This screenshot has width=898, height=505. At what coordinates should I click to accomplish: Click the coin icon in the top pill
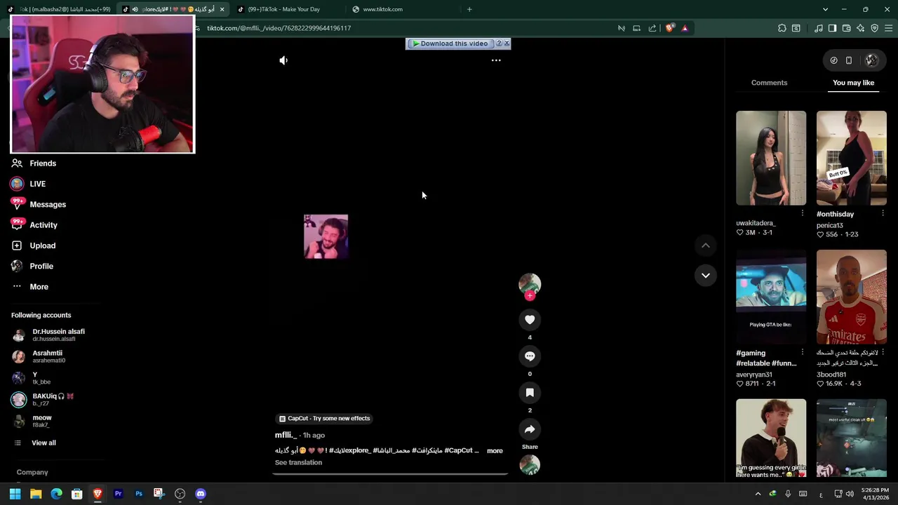click(x=833, y=60)
